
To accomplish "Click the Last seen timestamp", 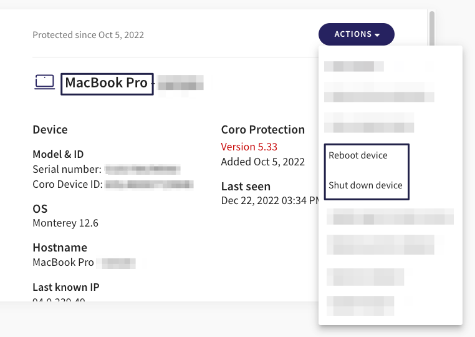I will point(270,200).
